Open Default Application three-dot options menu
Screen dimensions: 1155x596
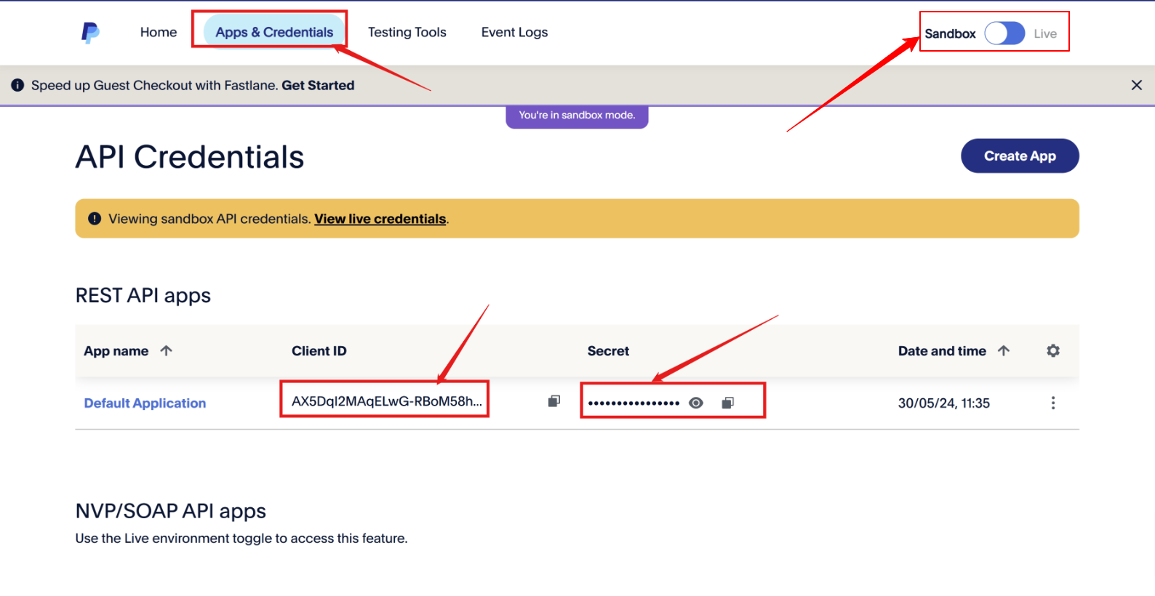click(x=1052, y=403)
